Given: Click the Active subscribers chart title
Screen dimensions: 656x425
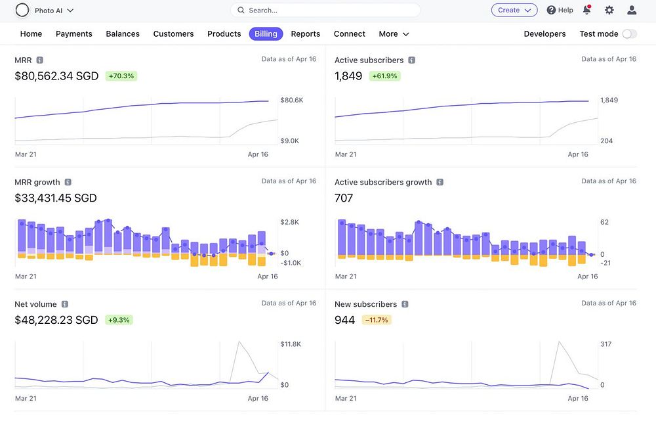Looking at the screenshot, I should coord(369,60).
